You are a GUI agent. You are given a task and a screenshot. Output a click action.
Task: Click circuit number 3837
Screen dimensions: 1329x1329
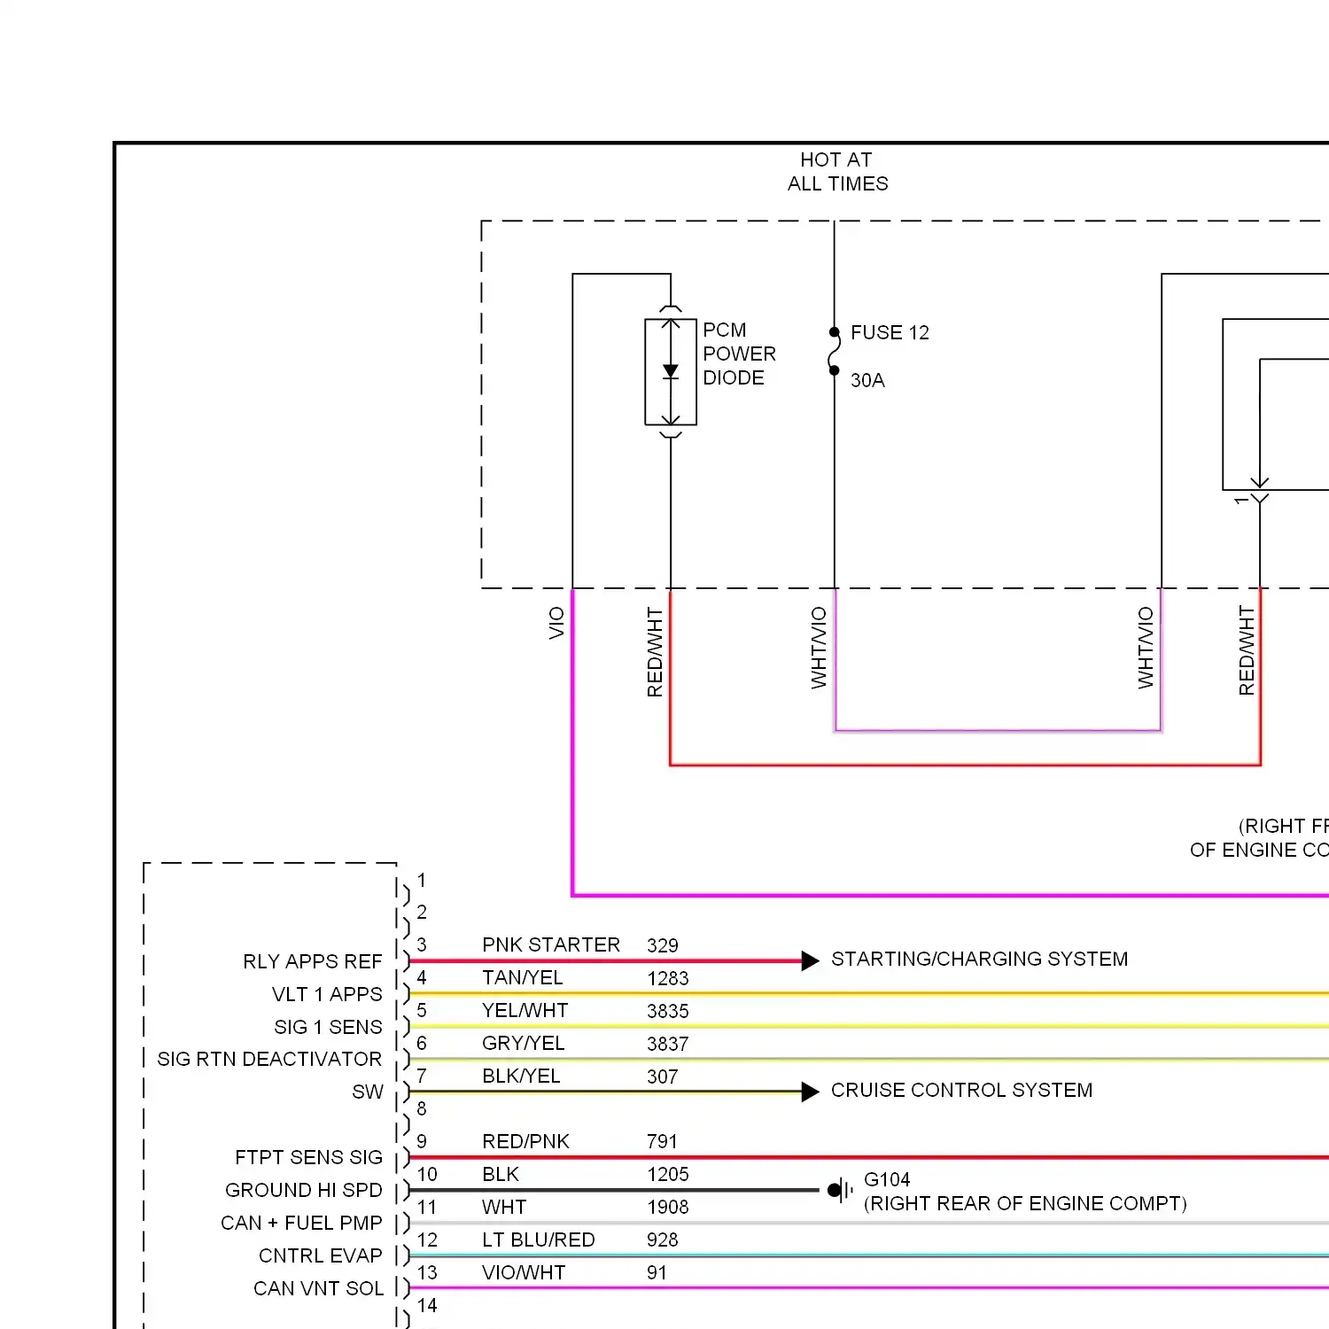667,1044
